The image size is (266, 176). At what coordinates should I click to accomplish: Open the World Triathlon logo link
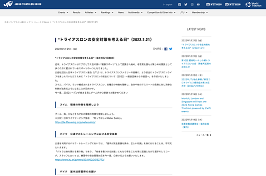(x=253, y=5)
